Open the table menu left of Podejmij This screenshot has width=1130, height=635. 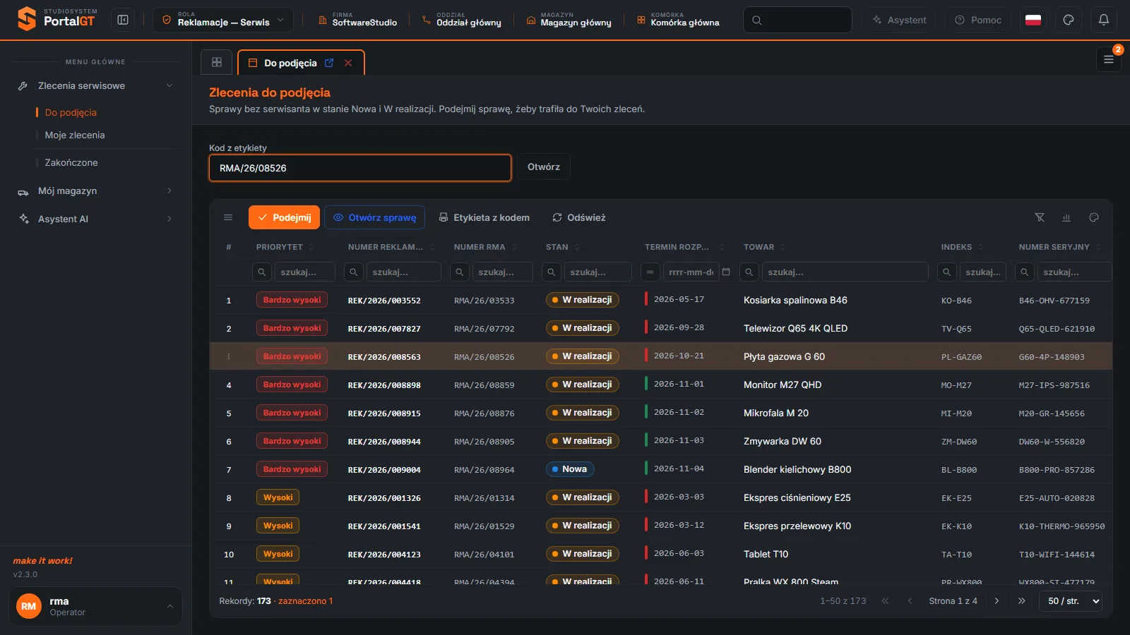click(x=228, y=217)
